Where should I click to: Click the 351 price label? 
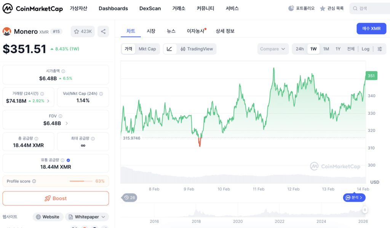[371, 76]
